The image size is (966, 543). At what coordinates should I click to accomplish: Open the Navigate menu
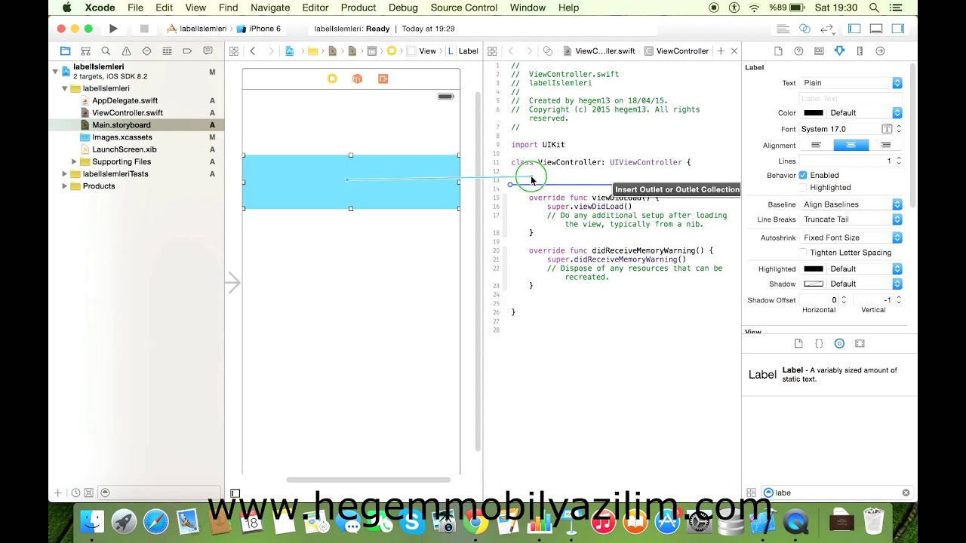(x=270, y=8)
